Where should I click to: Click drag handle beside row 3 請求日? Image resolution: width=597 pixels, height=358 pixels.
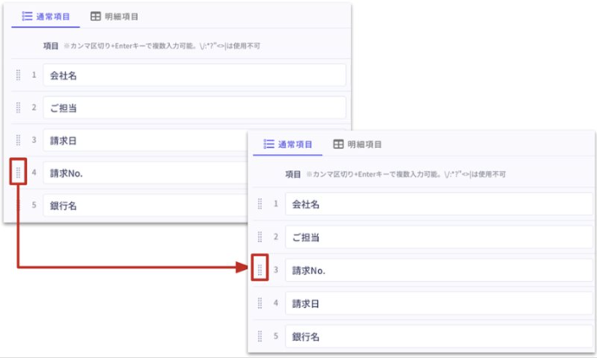click(x=18, y=140)
